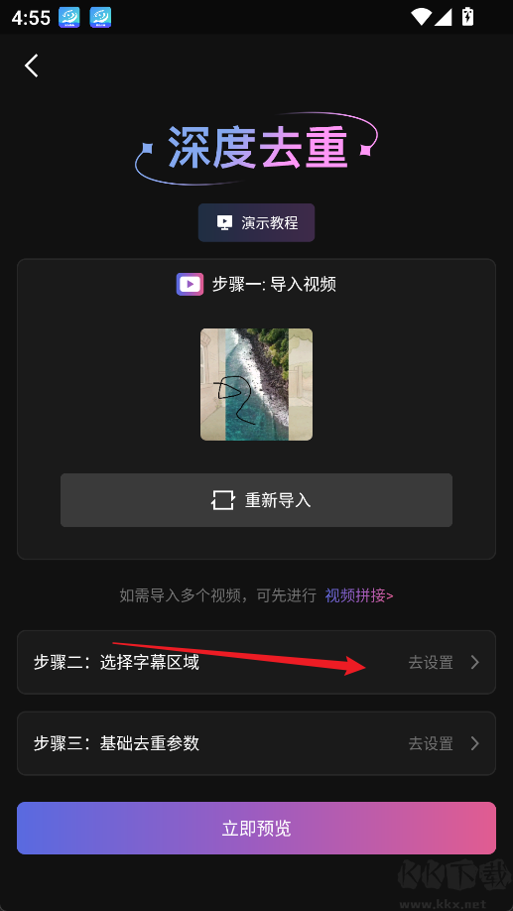
Task: Expand the chevron for 基础去重参数
Action: [x=474, y=743]
